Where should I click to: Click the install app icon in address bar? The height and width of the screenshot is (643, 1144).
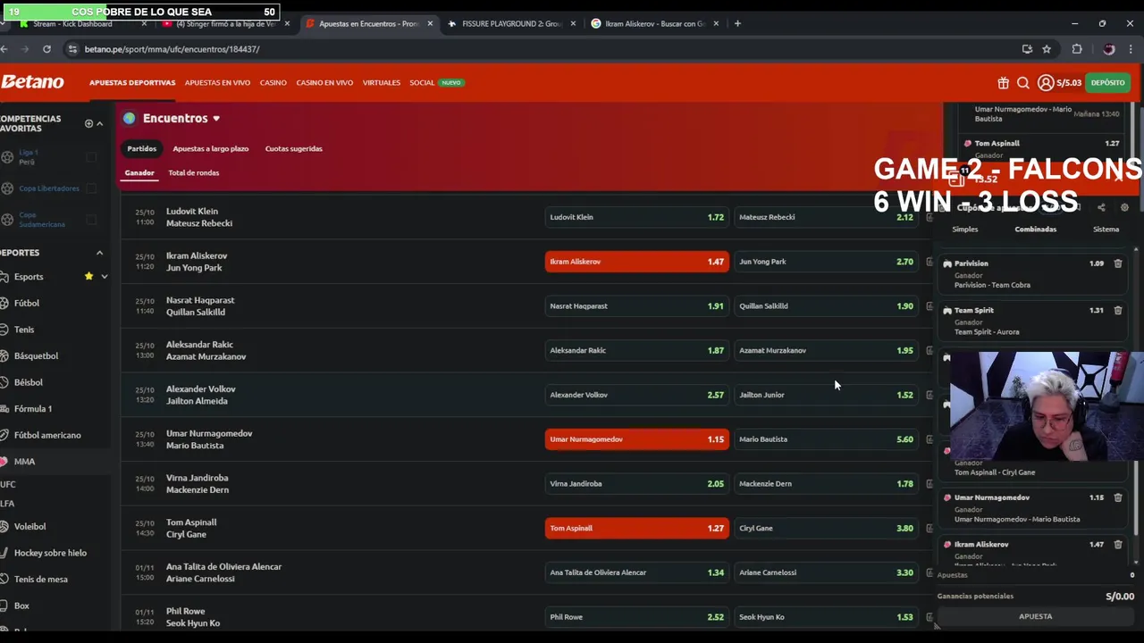pyautogui.click(x=1027, y=49)
